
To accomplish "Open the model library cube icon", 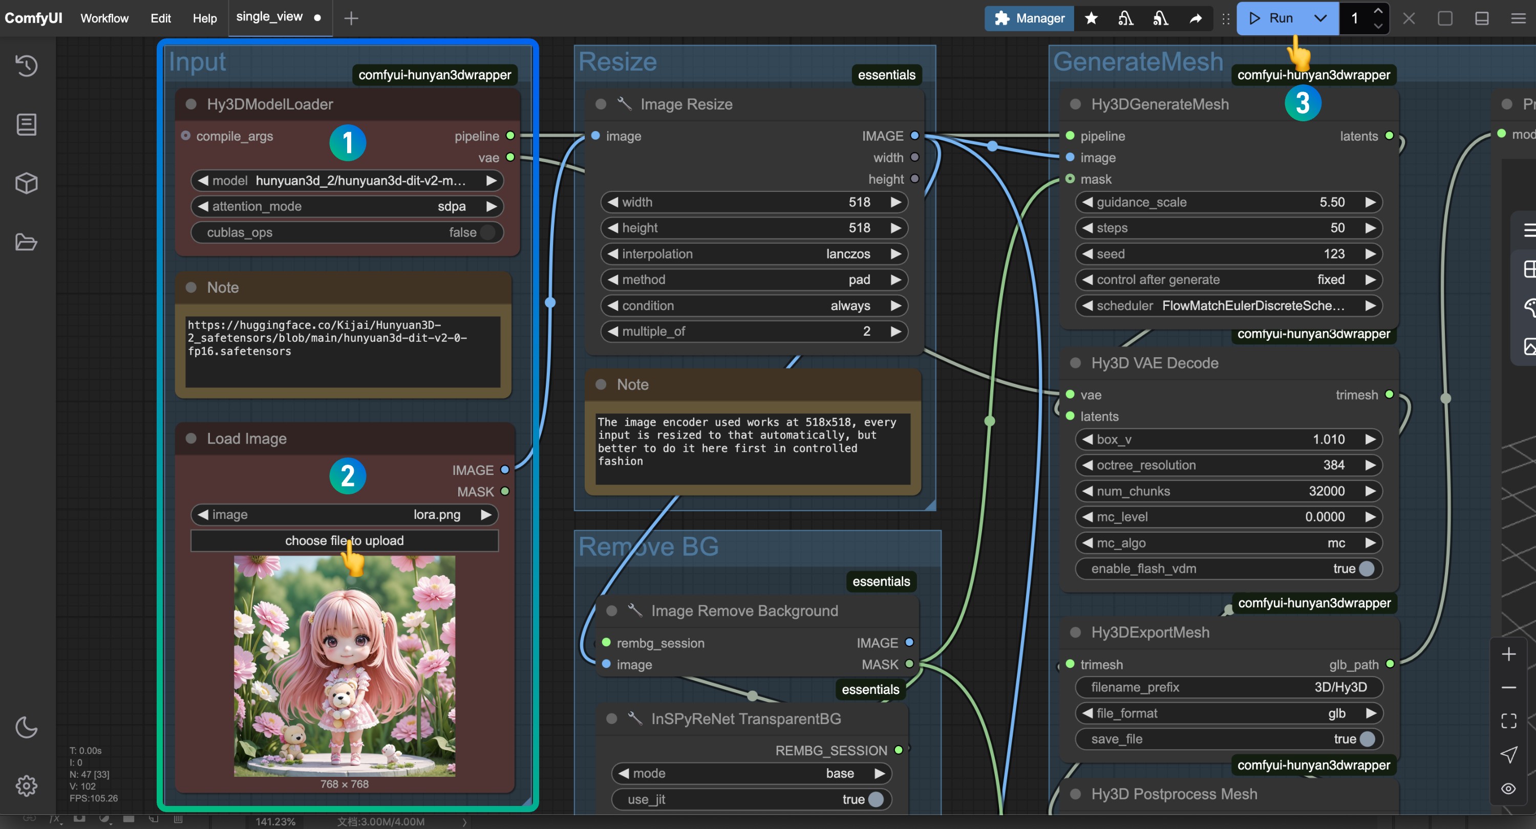I will click(26, 183).
